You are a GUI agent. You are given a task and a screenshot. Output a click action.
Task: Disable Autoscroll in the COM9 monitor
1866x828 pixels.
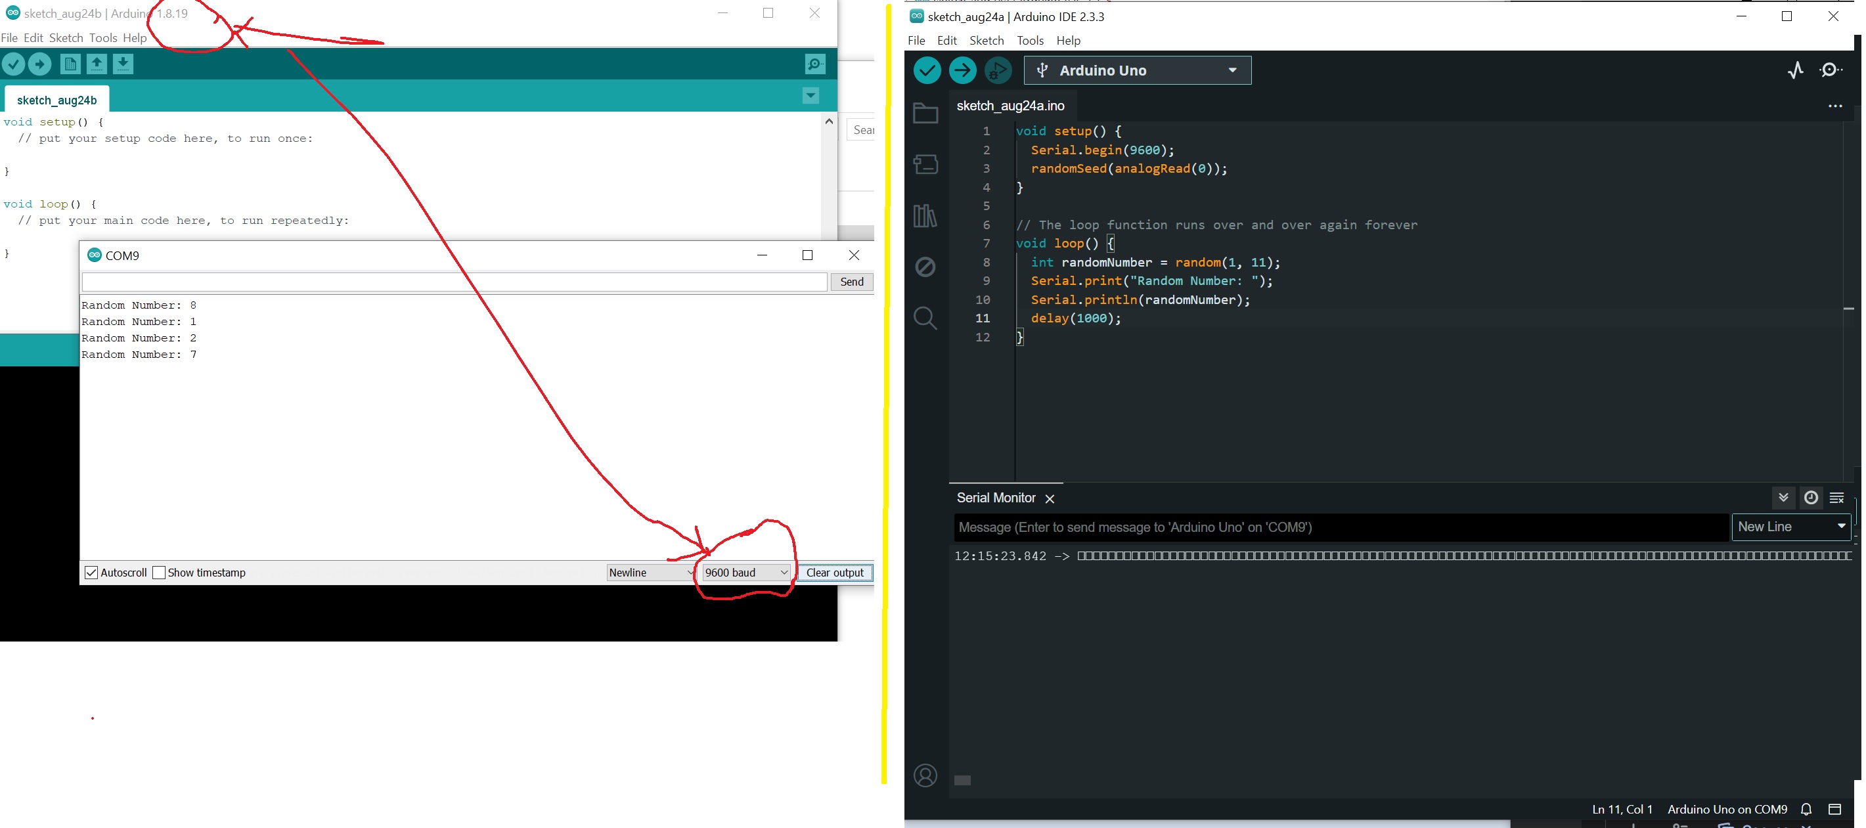[x=91, y=573]
